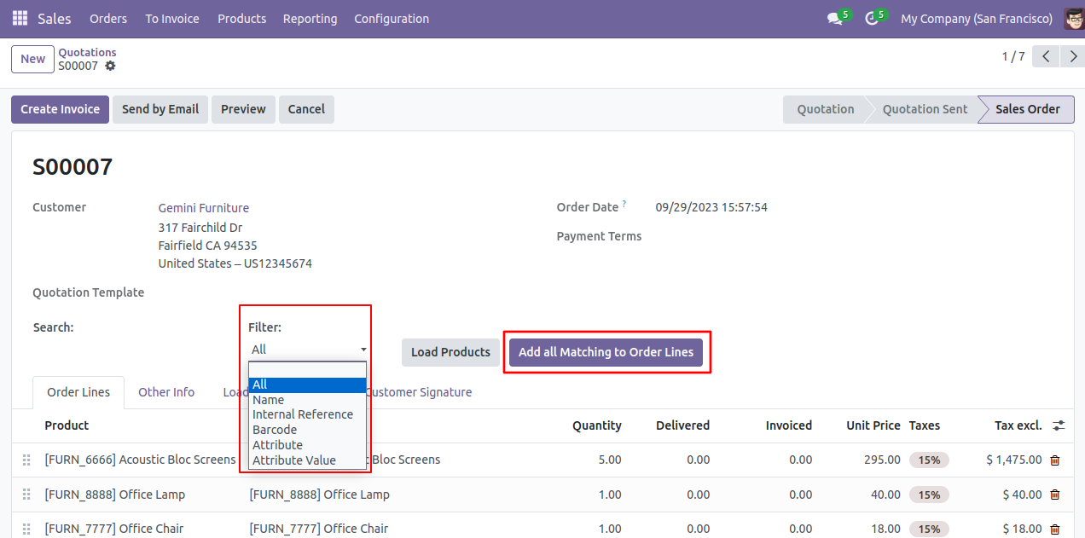Click the Tax excl. column header
The width and height of the screenshot is (1085, 538).
(x=1018, y=425)
